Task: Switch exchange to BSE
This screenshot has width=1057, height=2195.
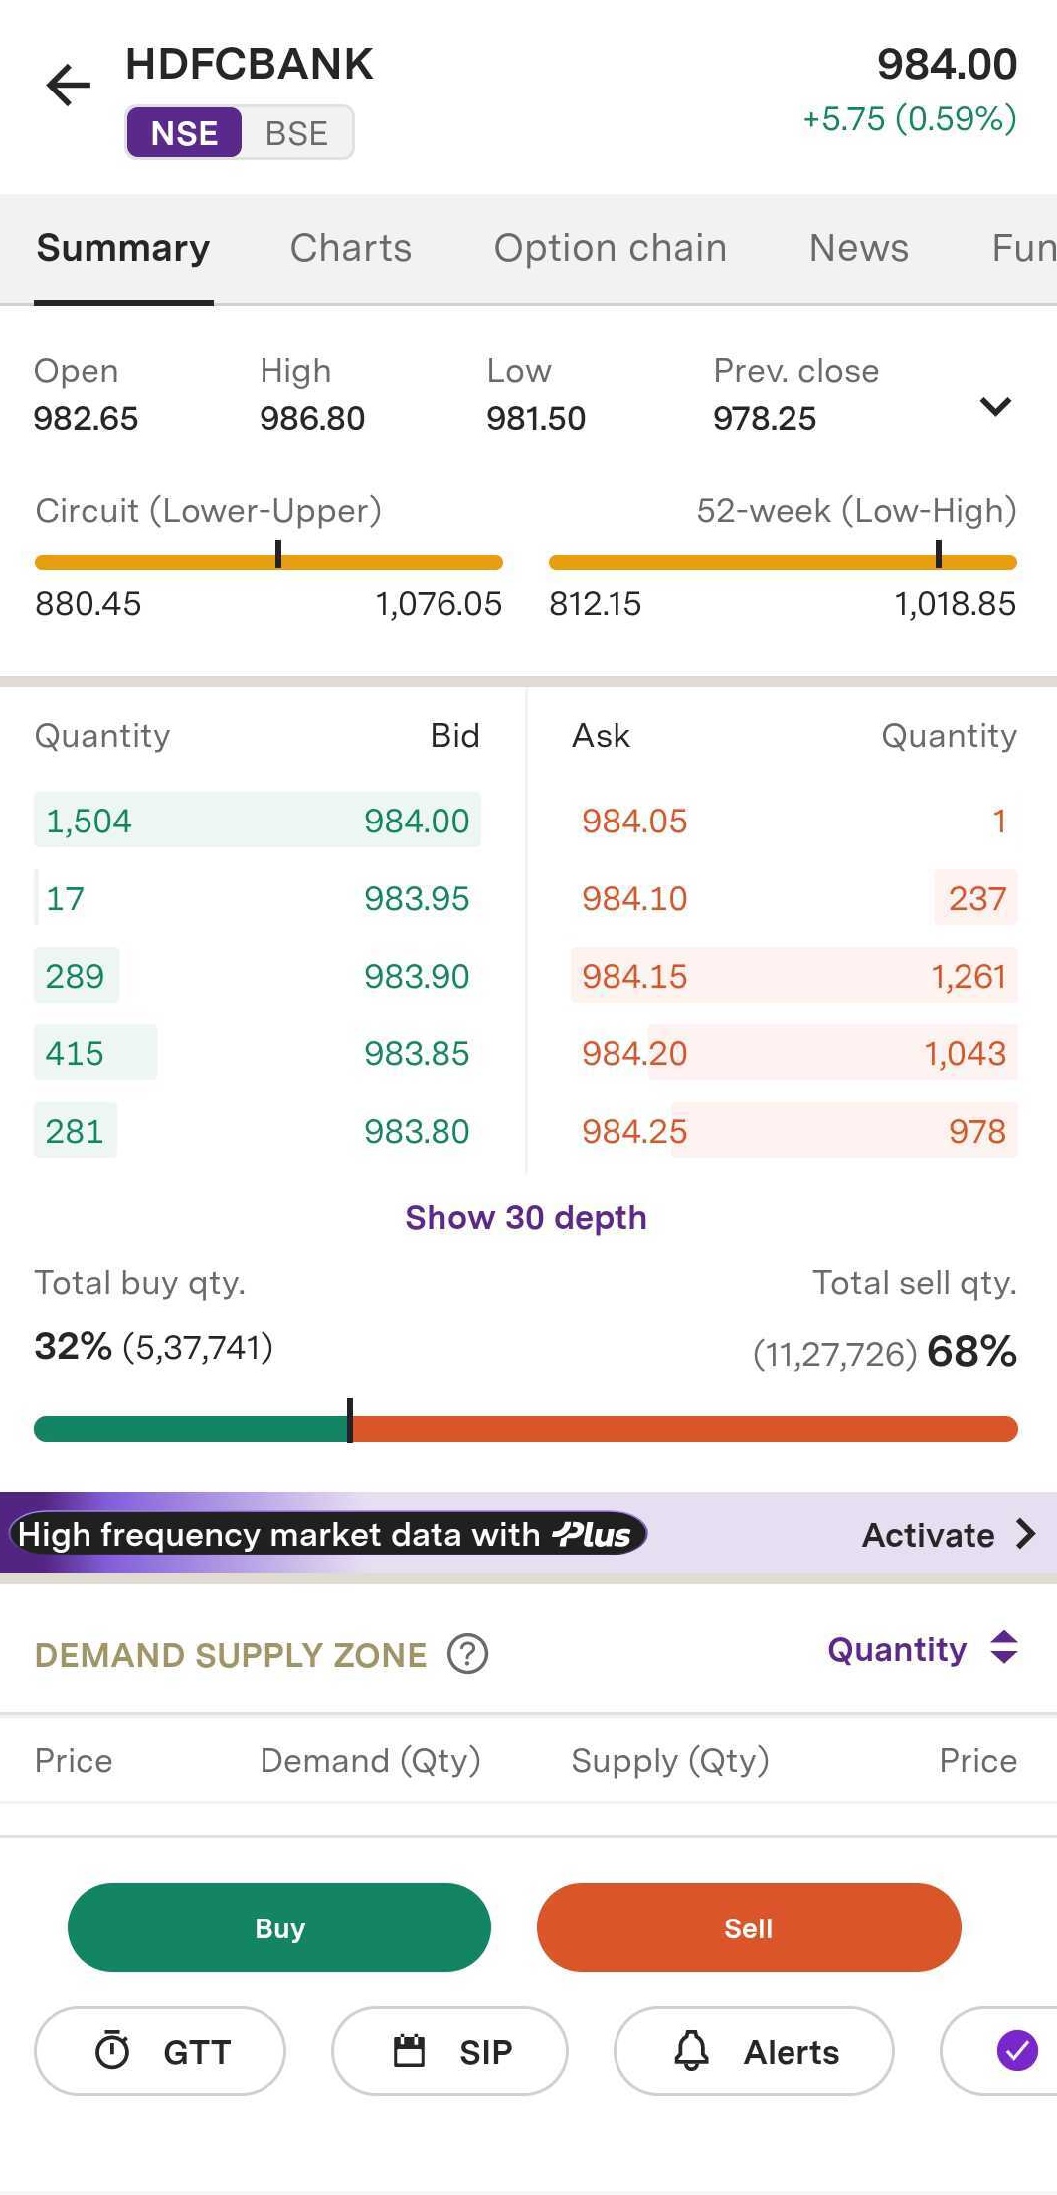Action: click(x=296, y=133)
